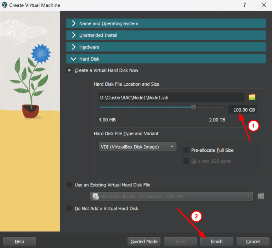This screenshot has width=272, height=248.
Task: Click the VirtualBox icon in the title bar
Action: coord(5,5)
